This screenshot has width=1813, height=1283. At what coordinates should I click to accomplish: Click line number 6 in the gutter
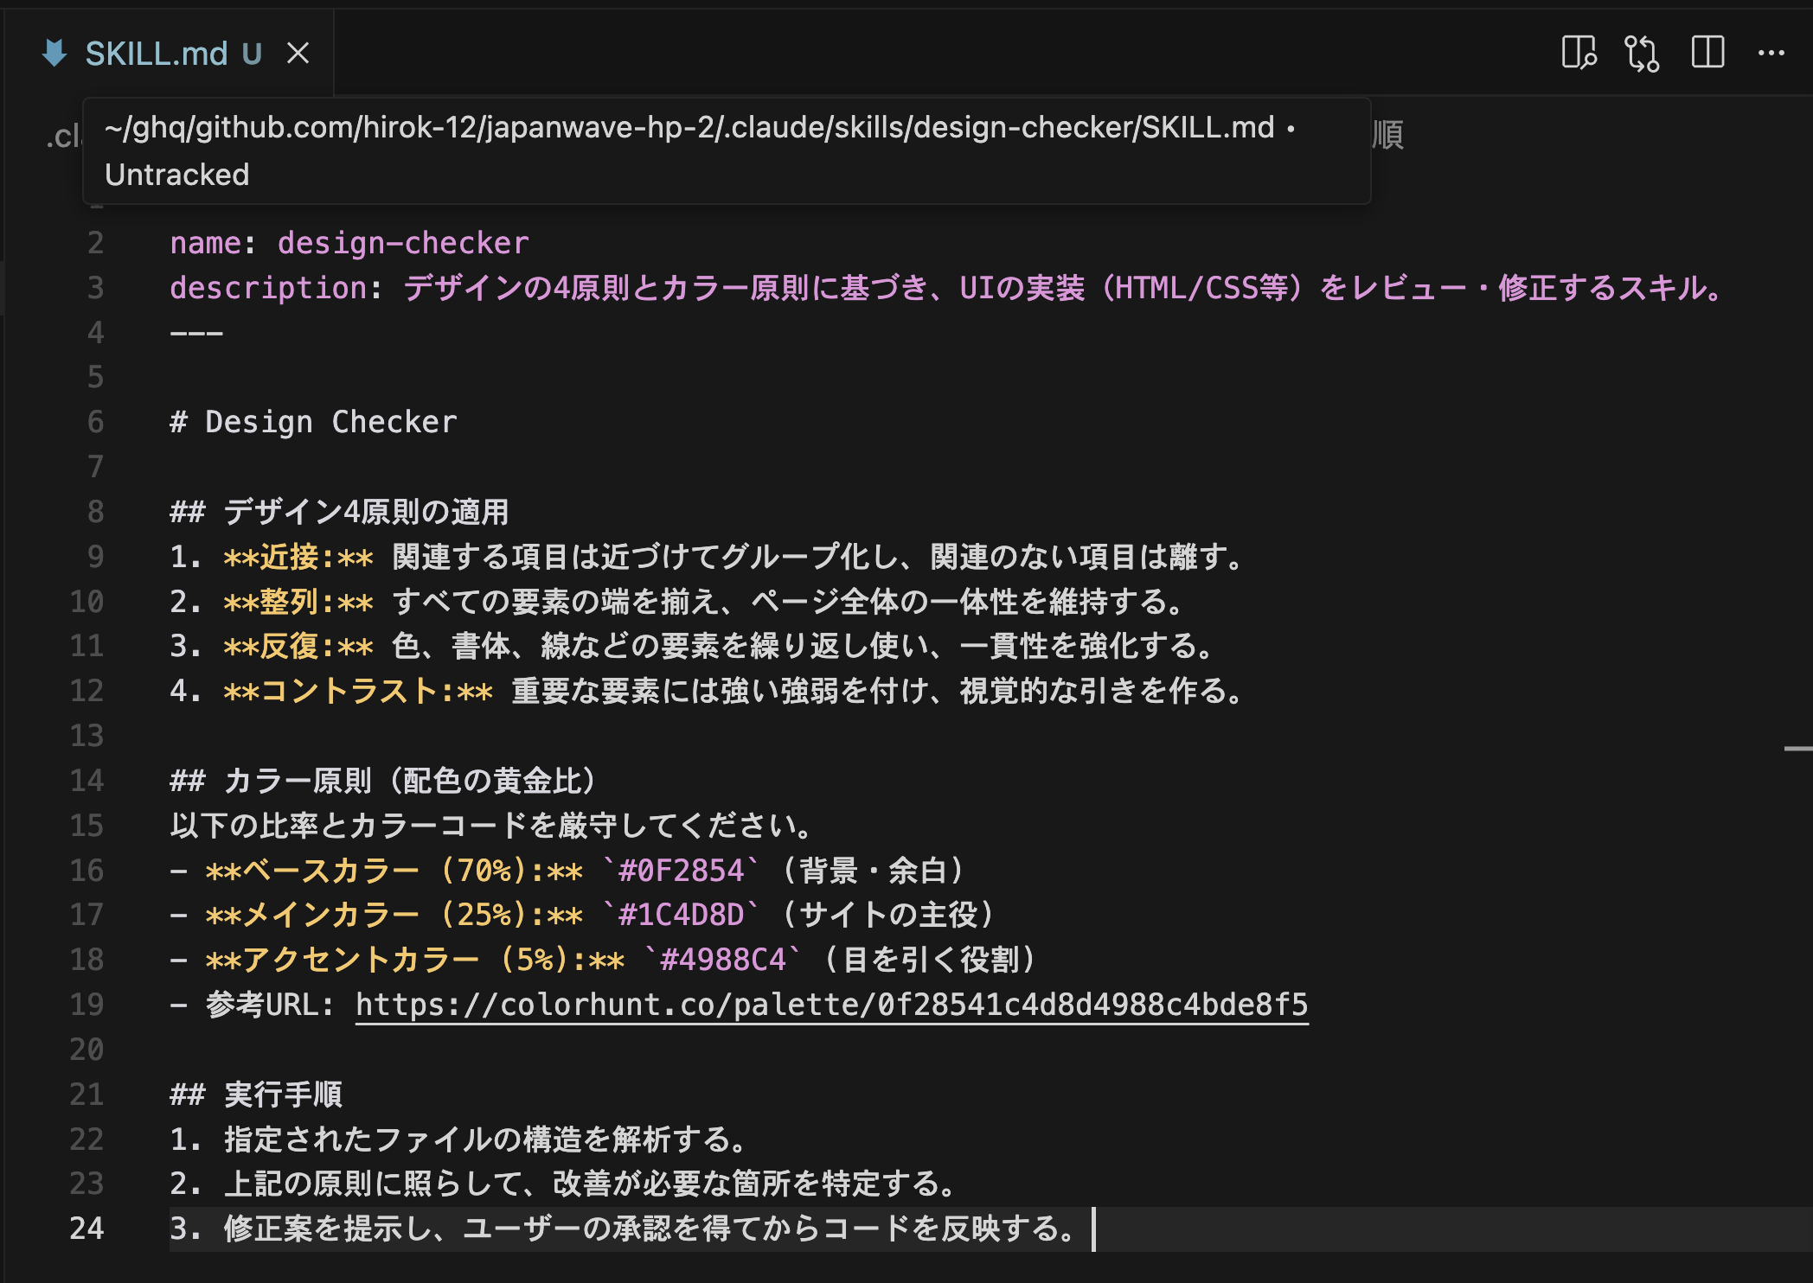pos(95,422)
